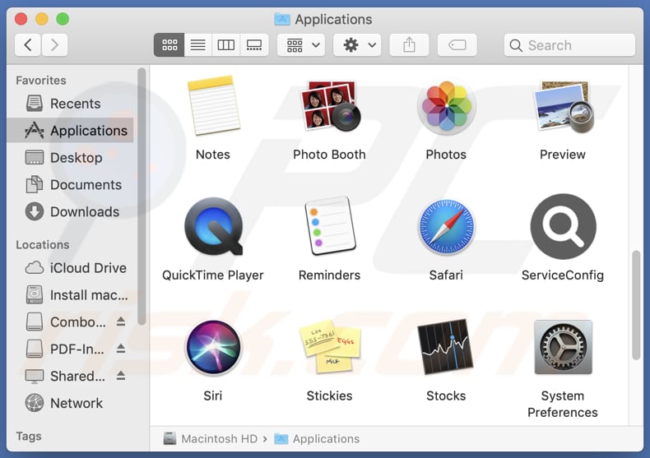Switch to gallery view
The width and height of the screenshot is (650, 458).
[x=254, y=44]
